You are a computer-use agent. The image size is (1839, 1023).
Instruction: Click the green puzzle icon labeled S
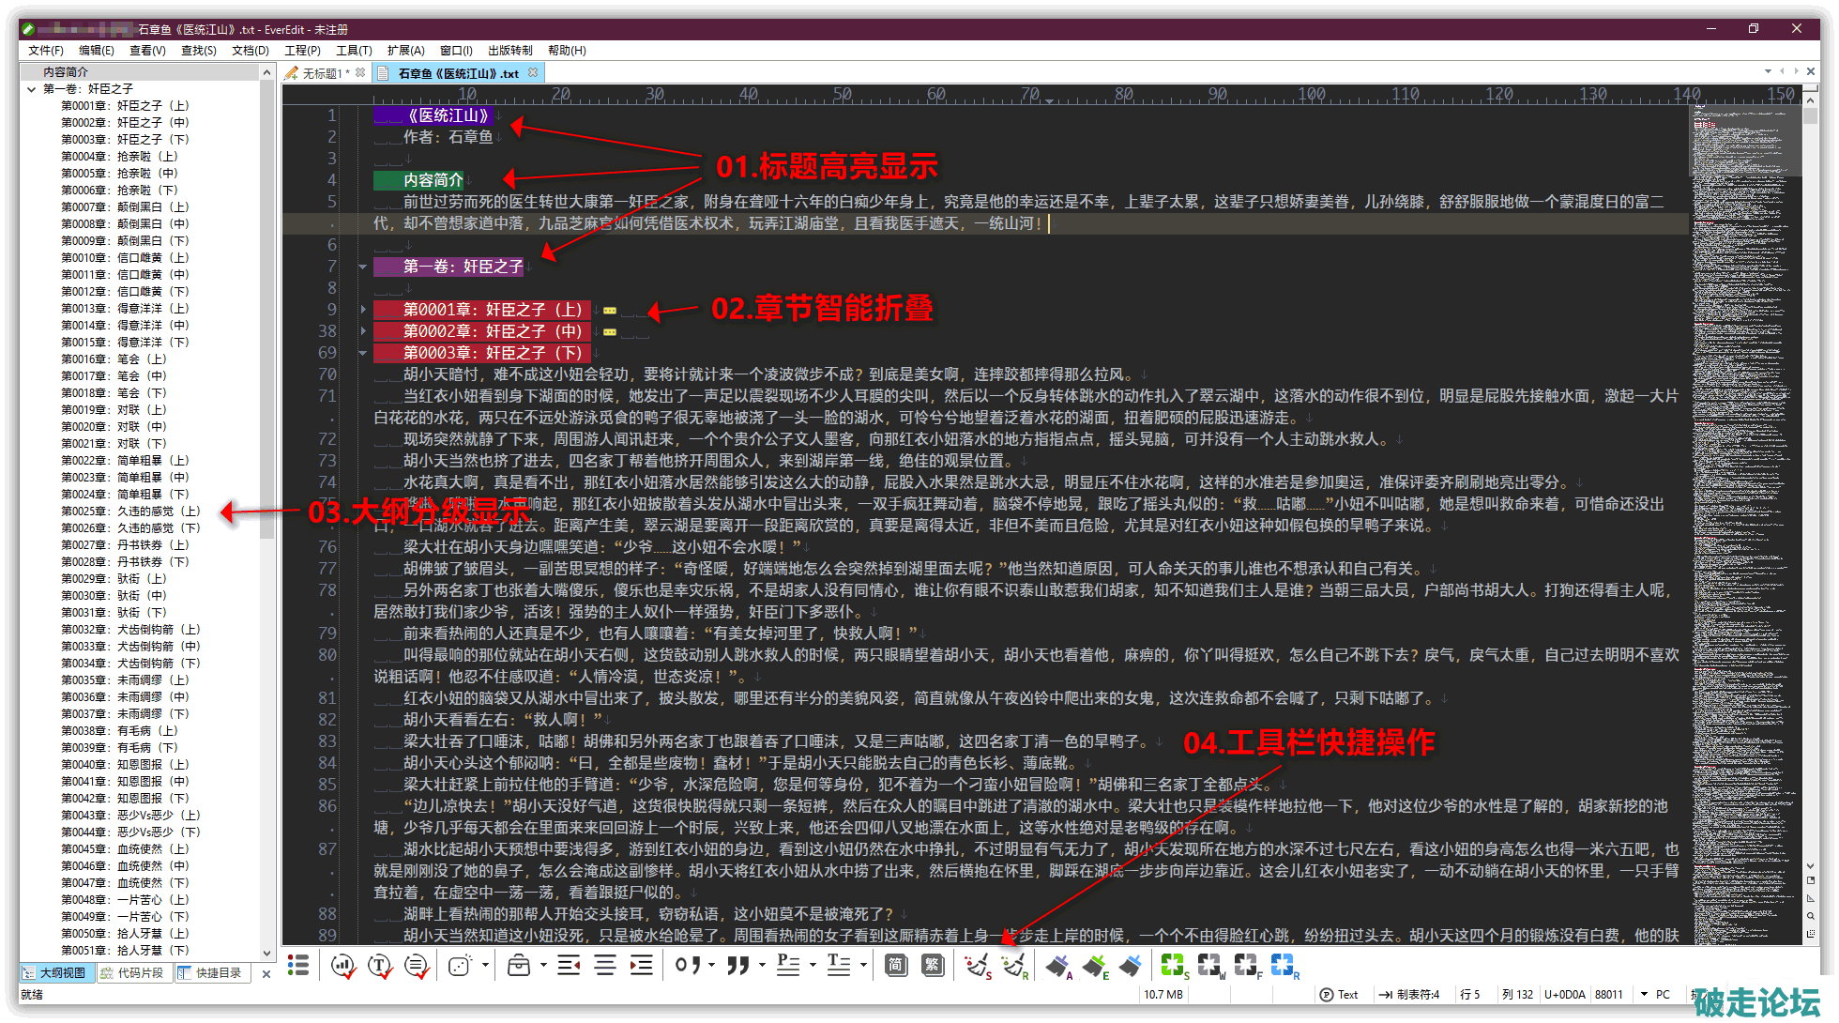point(1173,966)
